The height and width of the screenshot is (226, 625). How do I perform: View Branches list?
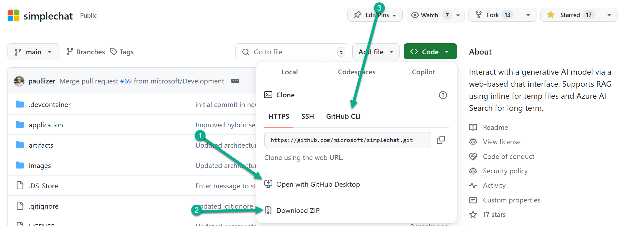[x=86, y=52]
